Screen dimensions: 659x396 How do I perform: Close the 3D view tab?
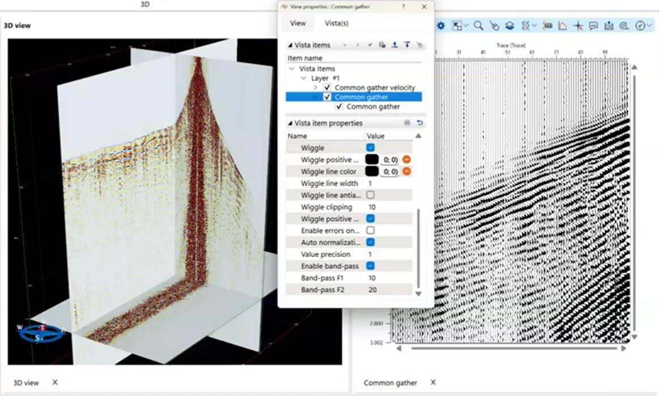click(55, 382)
